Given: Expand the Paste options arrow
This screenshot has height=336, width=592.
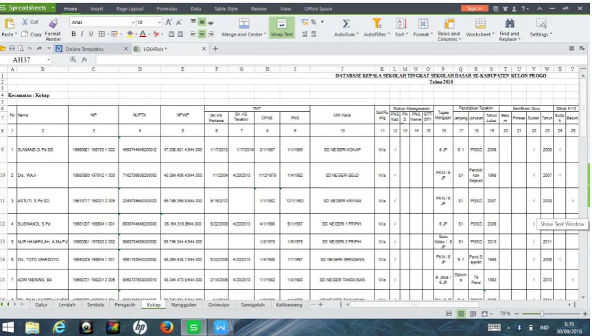Looking at the screenshot, I should [x=16, y=34].
